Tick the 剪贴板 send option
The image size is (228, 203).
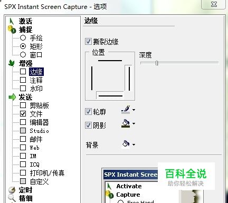tap(23, 105)
